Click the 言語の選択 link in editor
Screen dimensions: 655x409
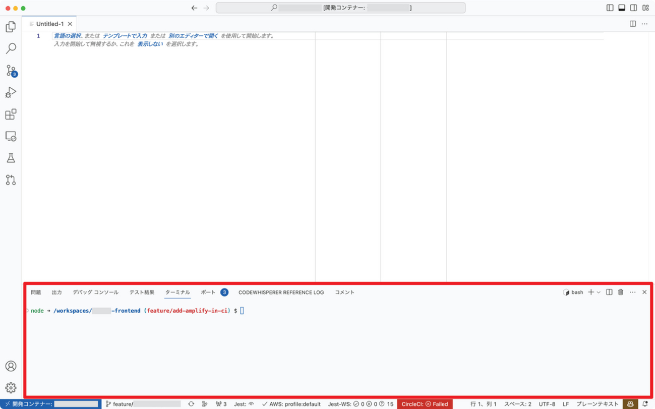[68, 36]
